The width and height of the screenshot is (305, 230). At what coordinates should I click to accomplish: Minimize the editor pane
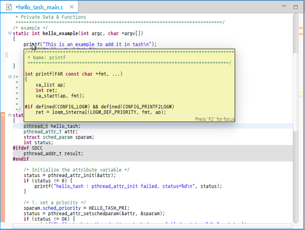(284, 7)
